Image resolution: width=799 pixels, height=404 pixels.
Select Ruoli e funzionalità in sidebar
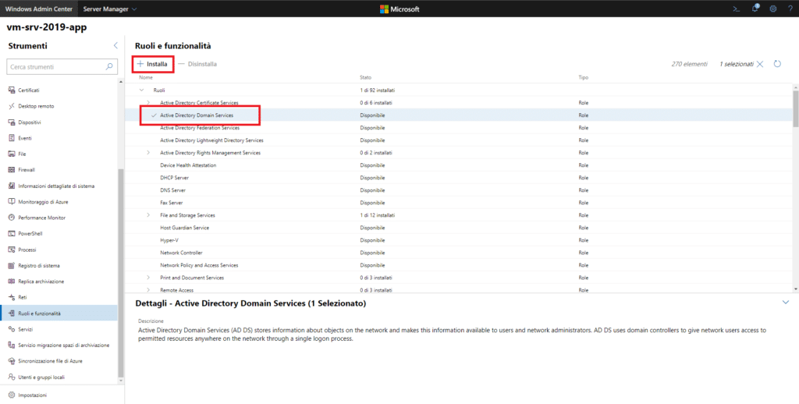pyautogui.click(x=59, y=313)
